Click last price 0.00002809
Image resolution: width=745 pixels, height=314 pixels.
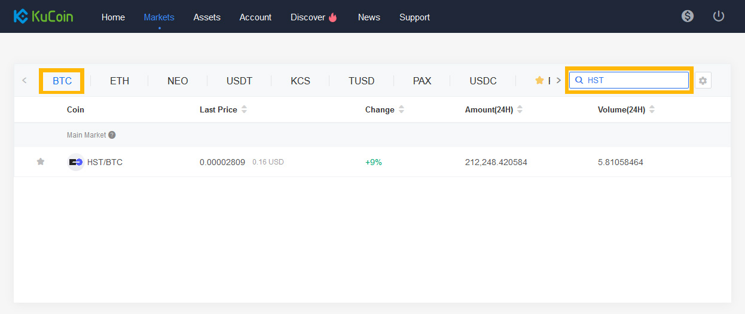click(222, 162)
